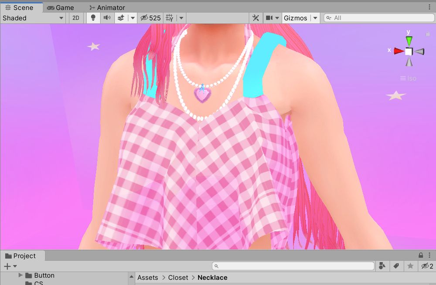Open the component editor tools icon
This screenshot has height=285, width=436.
(x=255, y=18)
